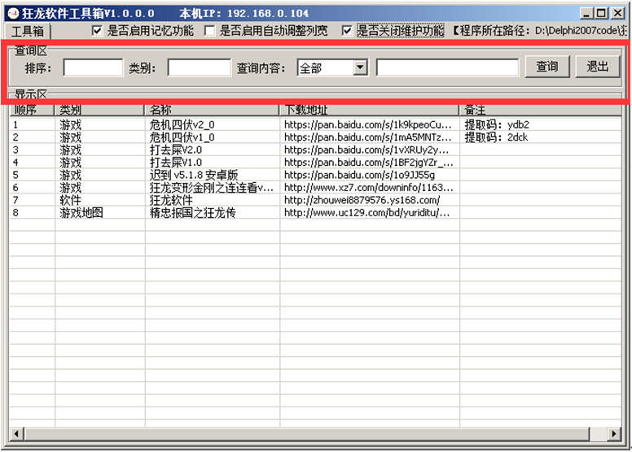Select row 危机四伏v1_0
Screen dimensions: 632x452
click(x=316, y=137)
